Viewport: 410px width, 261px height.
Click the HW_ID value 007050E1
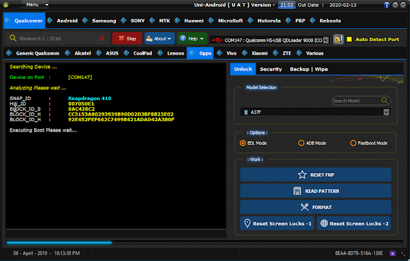point(81,104)
